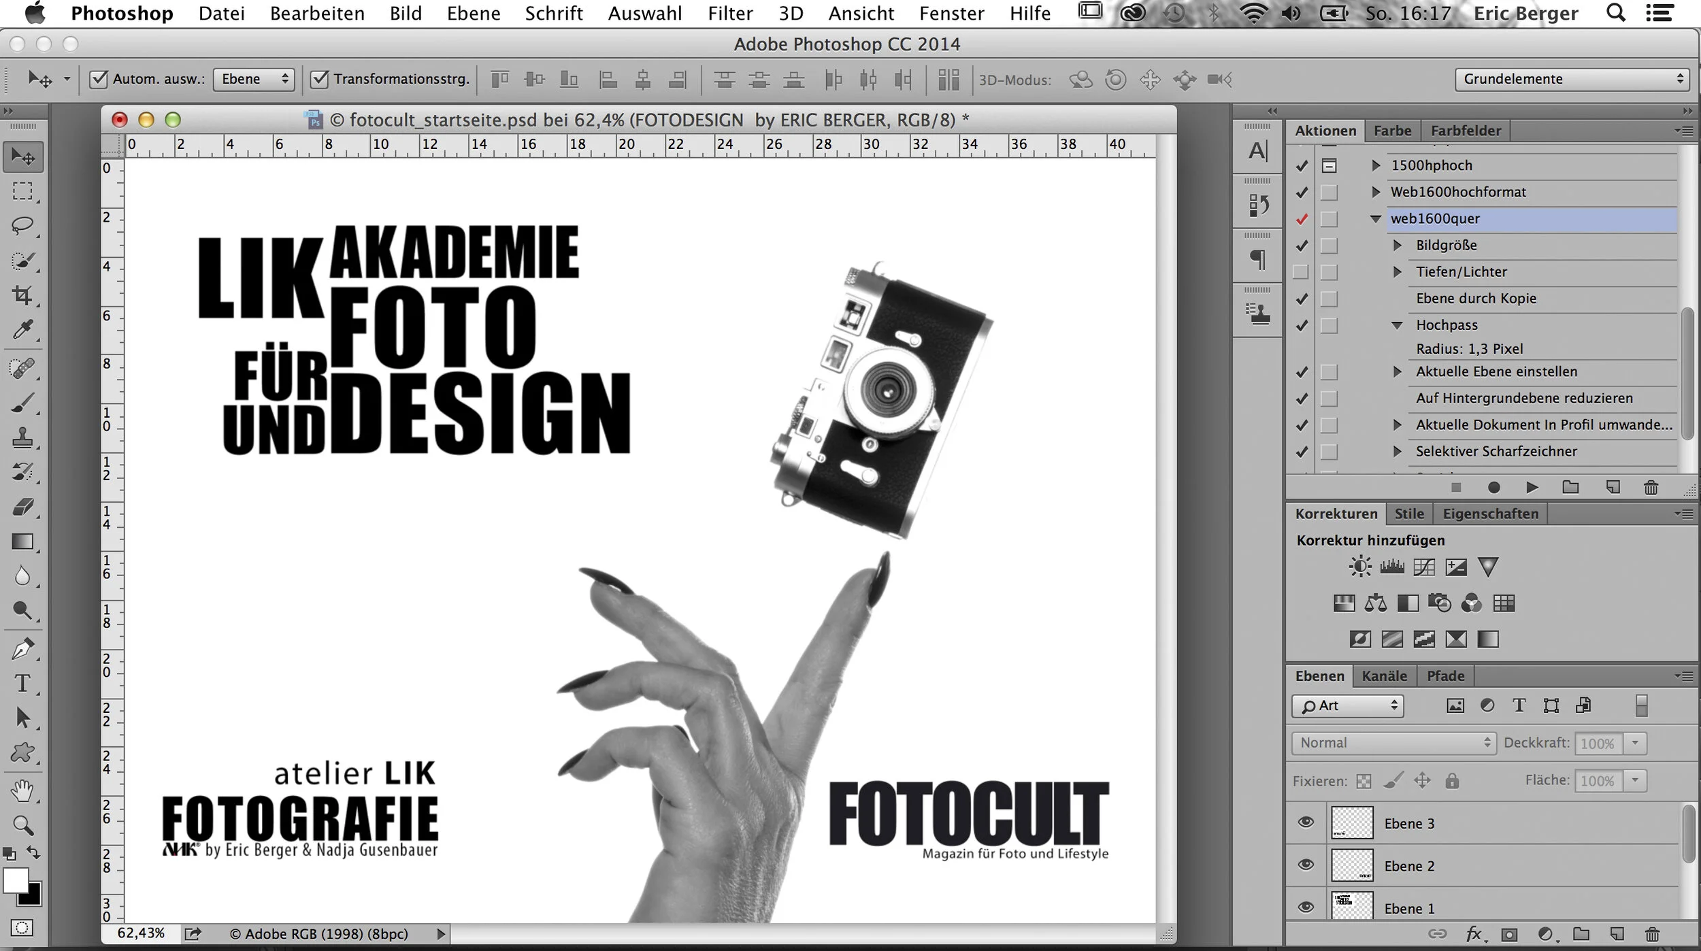Select the Hand tool
Viewport: 1701px width, 951px height.
point(22,790)
